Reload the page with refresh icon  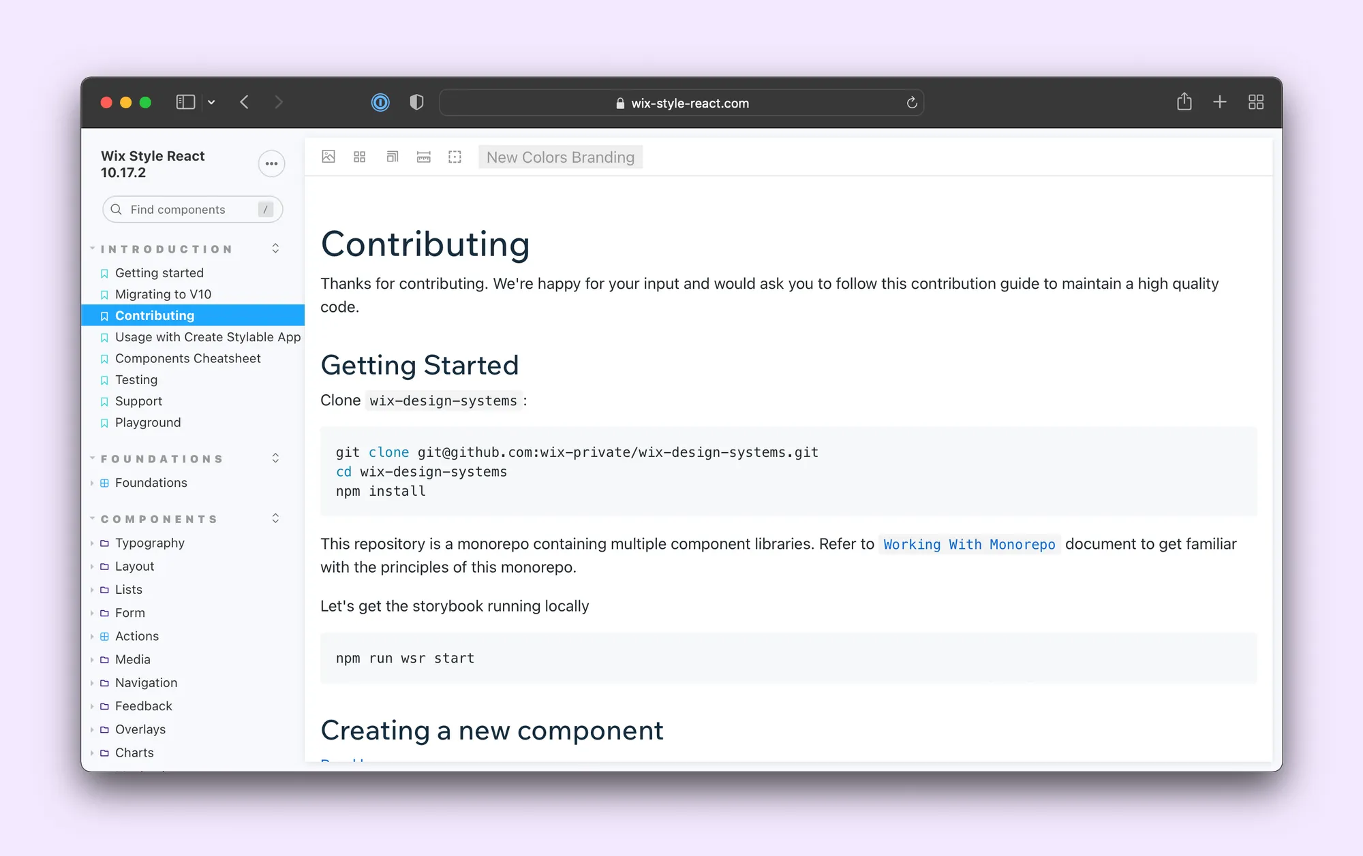pos(911,103)
